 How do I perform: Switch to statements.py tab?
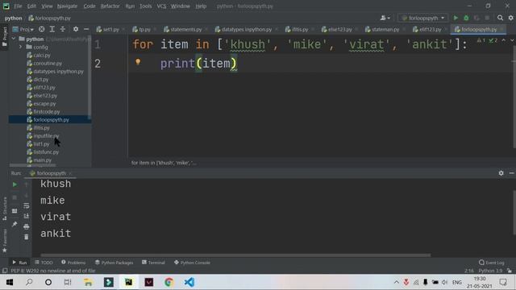point(185,29)
